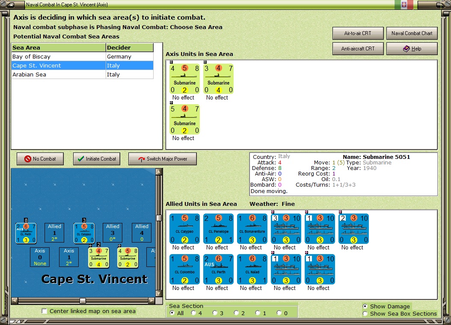
Task: Select the CL Calypso unit in Allied Units list
Action: (184, 229)
